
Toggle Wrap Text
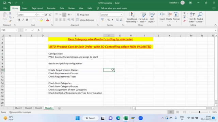83,15
